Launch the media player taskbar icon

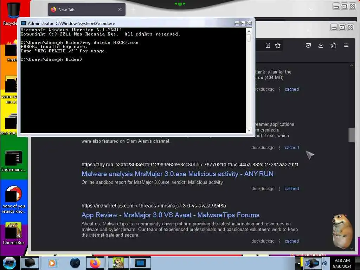point(52,263)
